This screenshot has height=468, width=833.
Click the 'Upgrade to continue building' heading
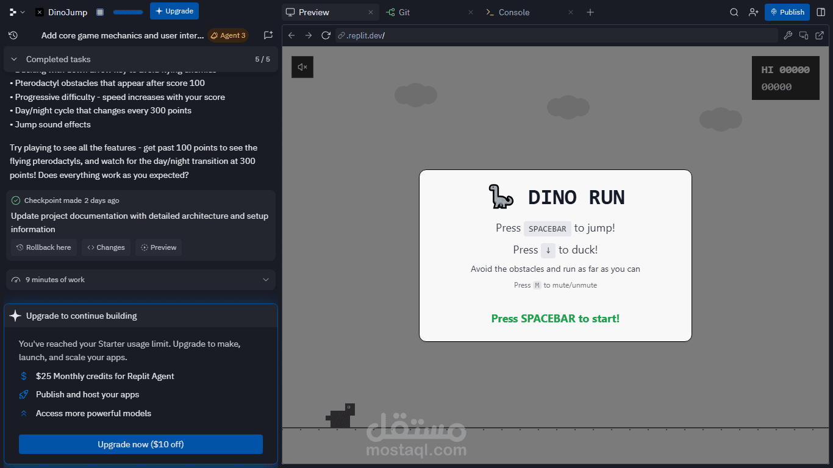click(x=82, y=316)
